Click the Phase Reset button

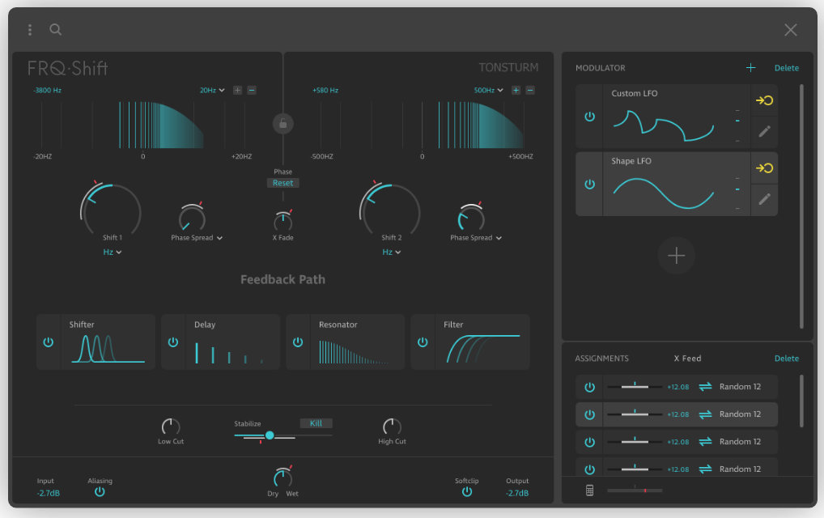[x=282, y=183]
